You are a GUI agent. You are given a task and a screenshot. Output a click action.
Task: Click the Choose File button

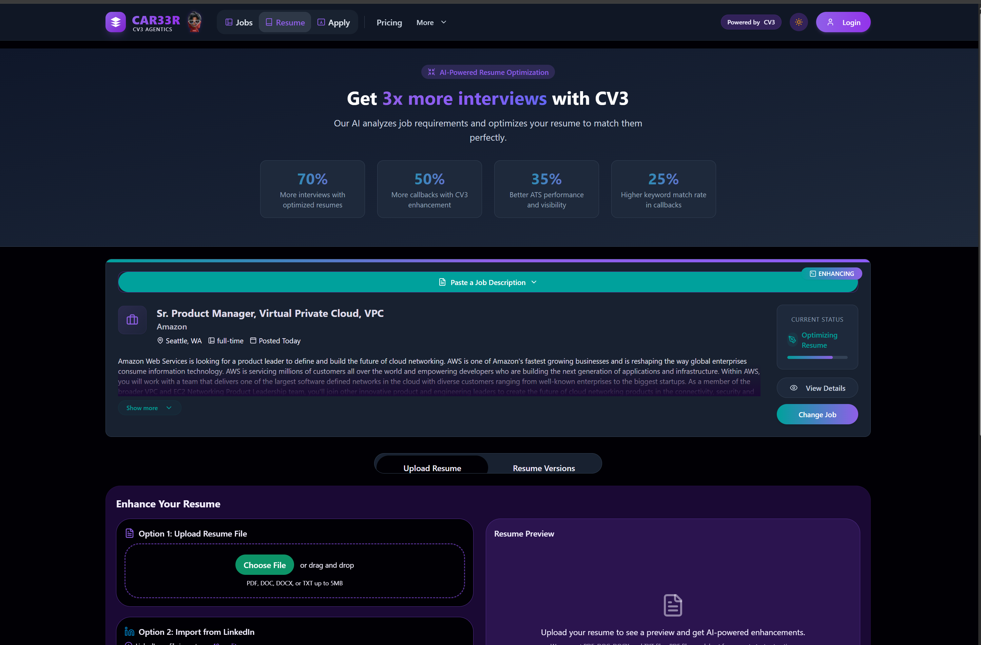264,565
